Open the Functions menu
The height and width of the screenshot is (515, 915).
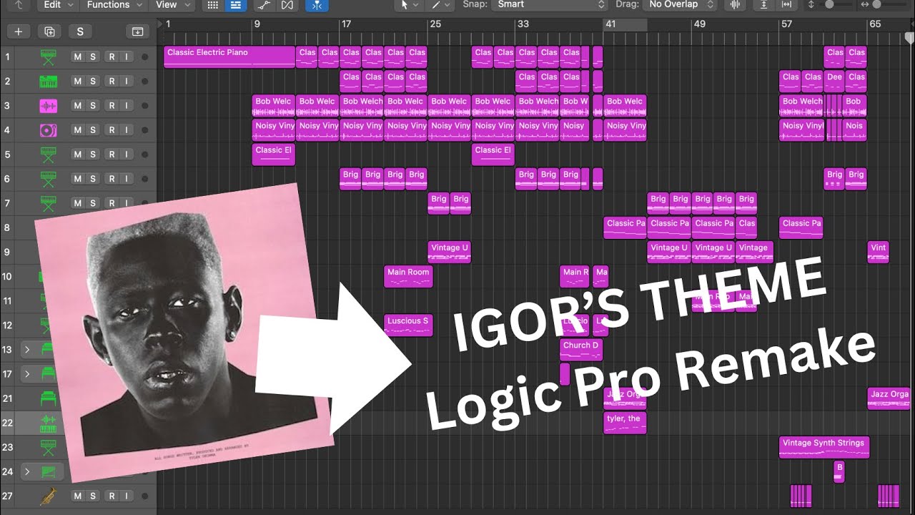tap(113, 5)
